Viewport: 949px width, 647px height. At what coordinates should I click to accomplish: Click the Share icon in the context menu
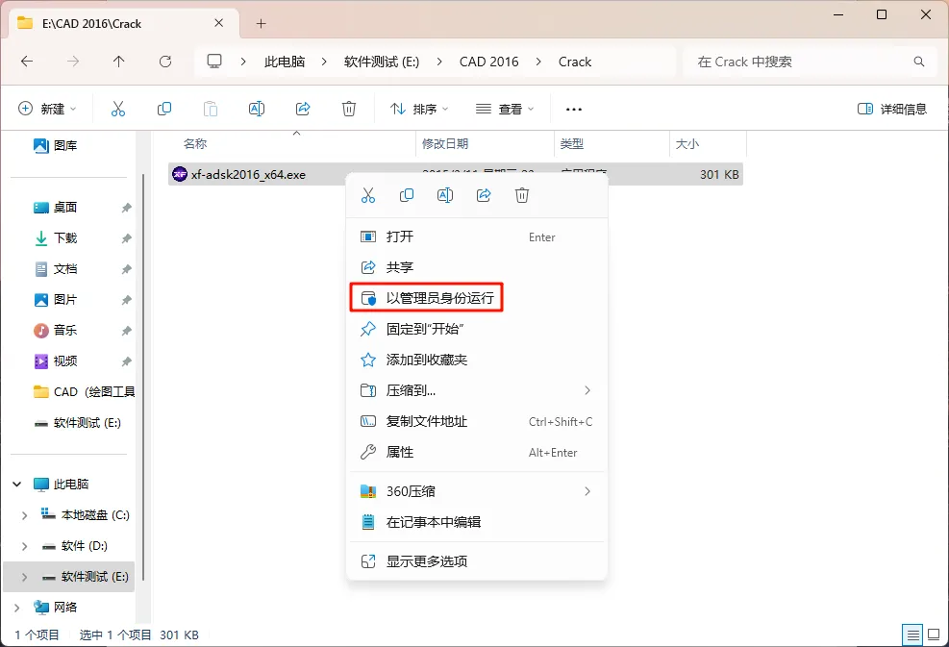click(484, 195)
